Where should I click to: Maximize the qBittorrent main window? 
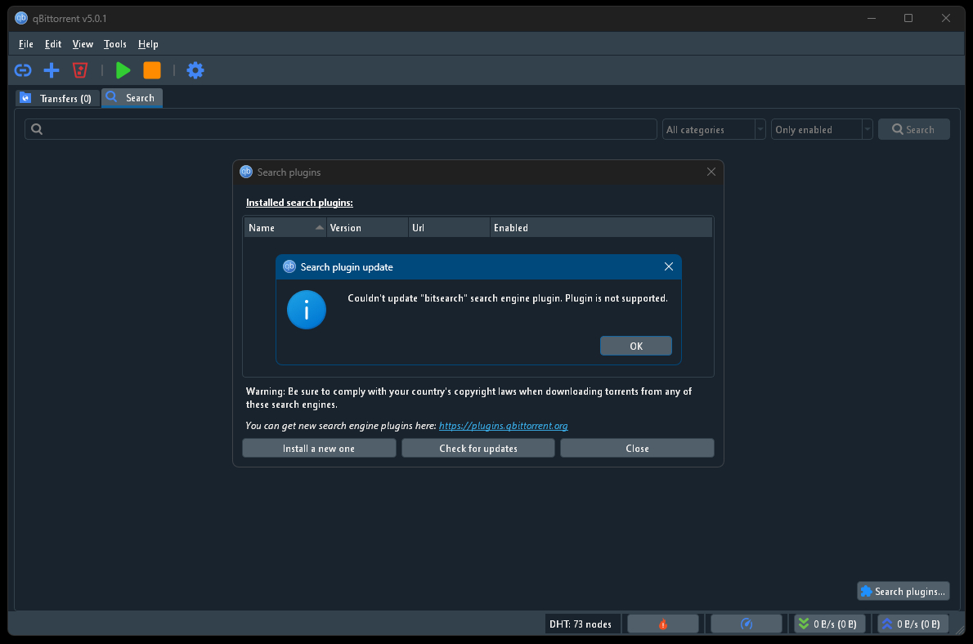click(908, 18)
